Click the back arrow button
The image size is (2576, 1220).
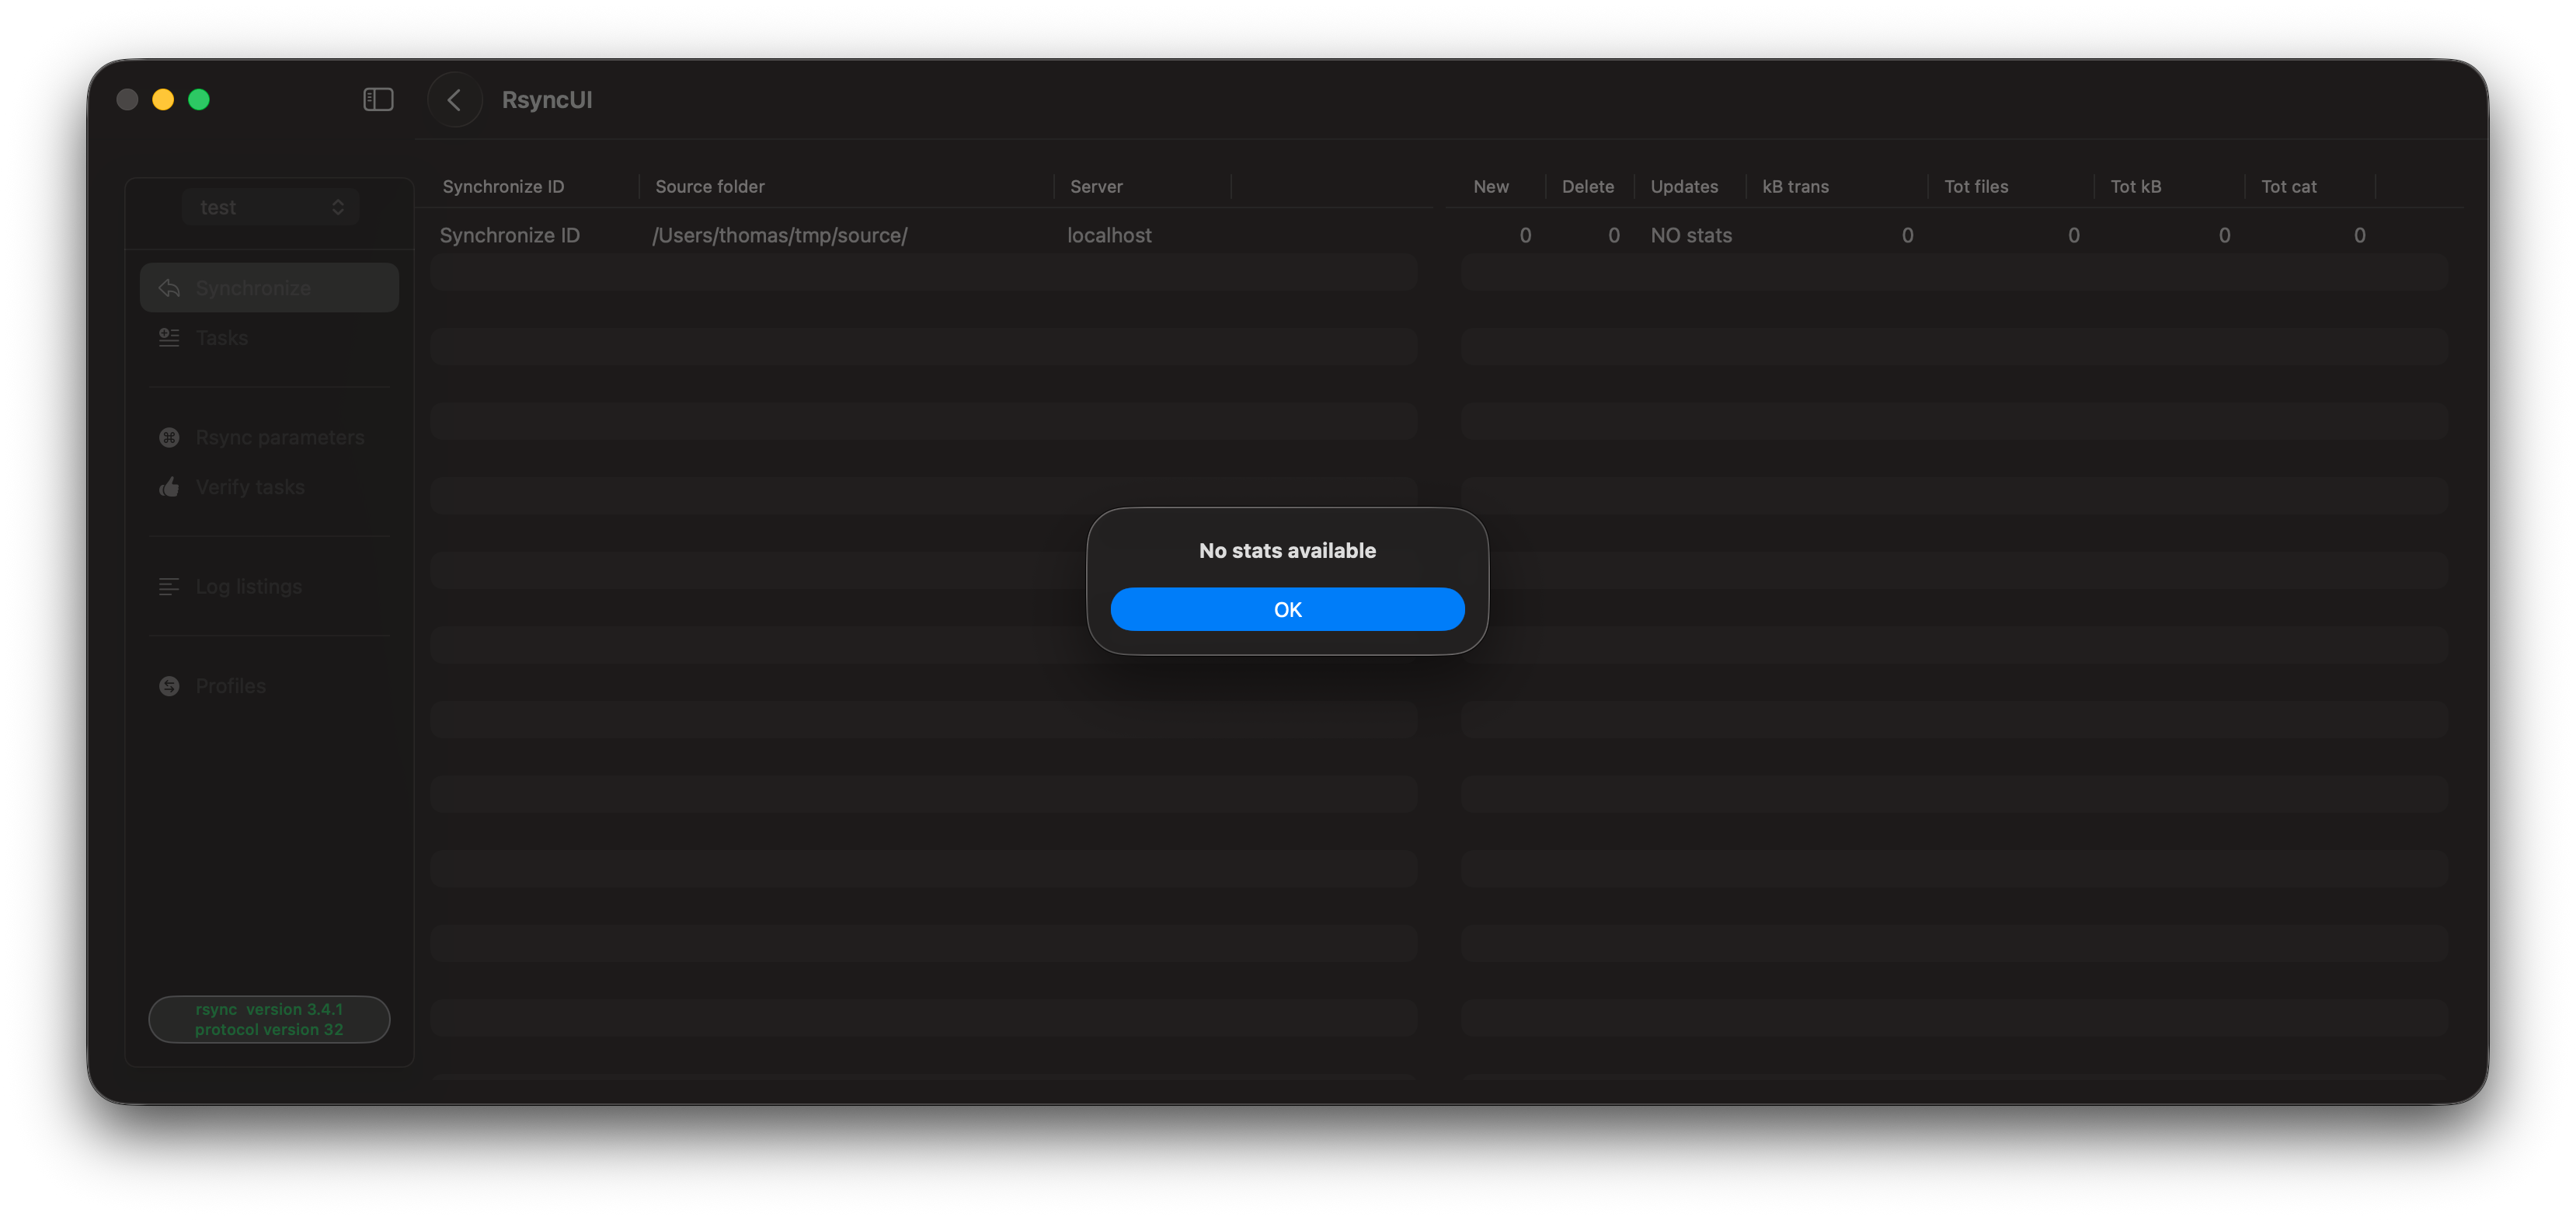pyautogui.click(x=455, y=99)
